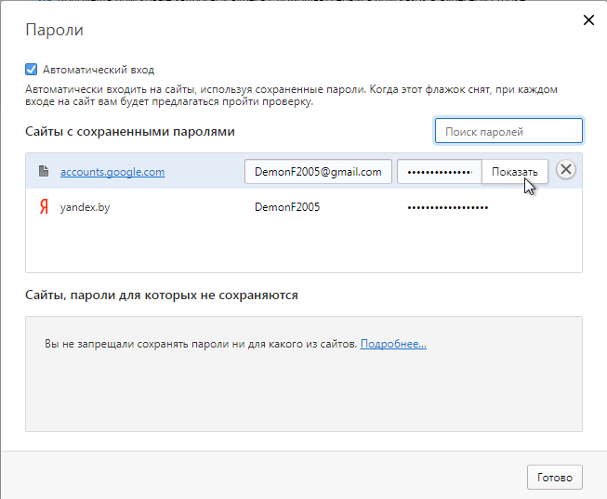Click the masked password field for accounts.google.com
This screenshot has width=607, height=499.
440,172
